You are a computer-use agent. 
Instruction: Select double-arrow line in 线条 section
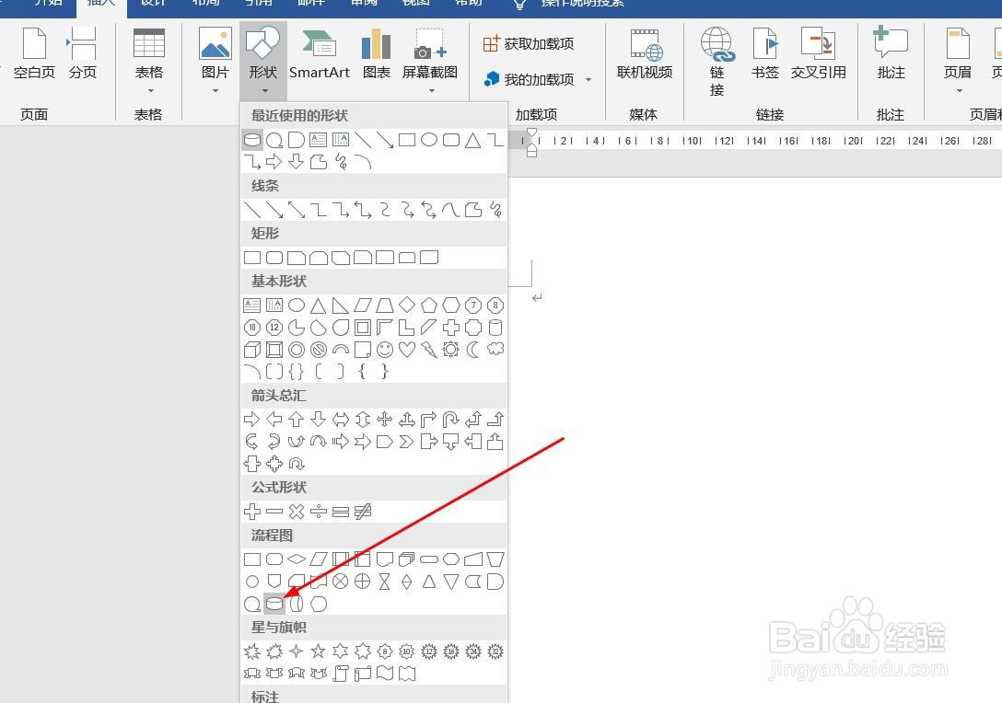click(297, 210)
